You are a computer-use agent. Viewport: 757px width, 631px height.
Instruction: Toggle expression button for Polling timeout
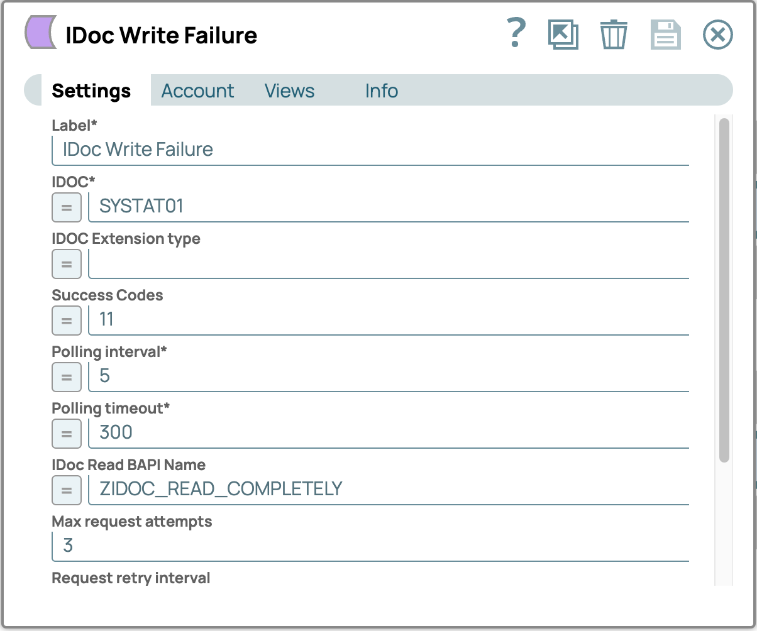point(67,434)
